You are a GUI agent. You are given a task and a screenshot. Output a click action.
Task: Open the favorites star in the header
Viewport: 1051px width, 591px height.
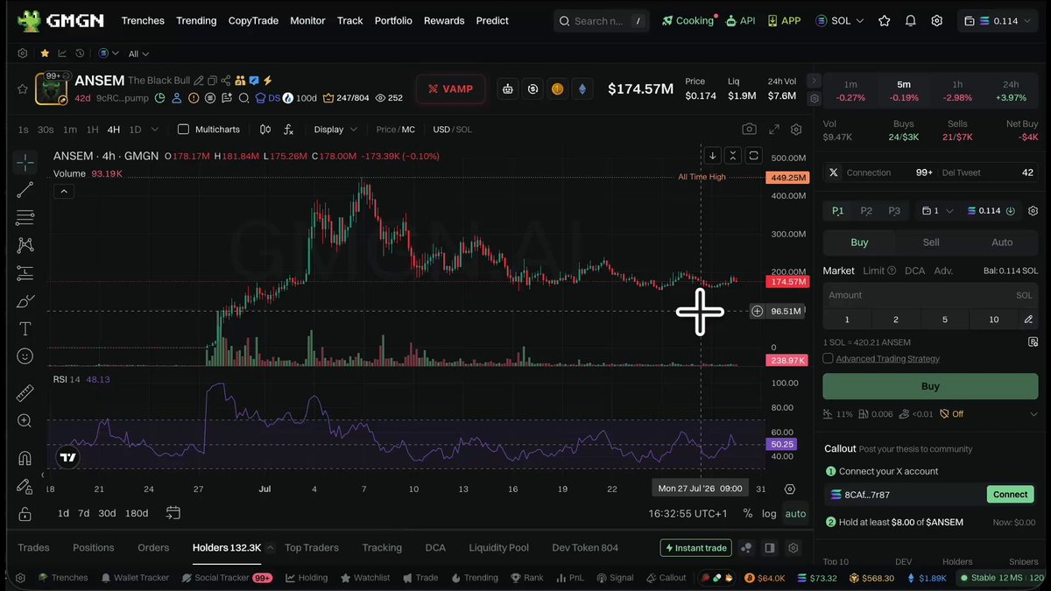coord(885,21)
